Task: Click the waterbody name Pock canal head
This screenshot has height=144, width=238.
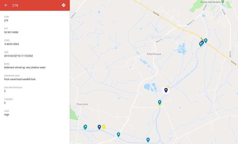Action: (20, 79)
